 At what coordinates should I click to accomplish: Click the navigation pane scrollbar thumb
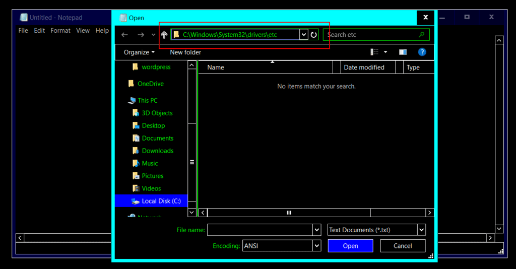192,162
